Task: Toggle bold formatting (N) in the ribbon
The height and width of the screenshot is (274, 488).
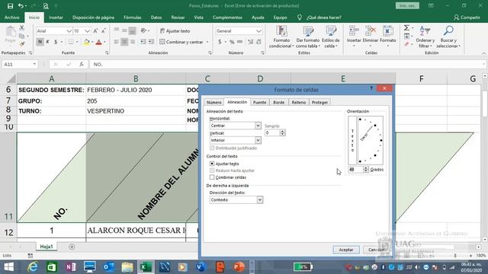Action: (40, 42)
